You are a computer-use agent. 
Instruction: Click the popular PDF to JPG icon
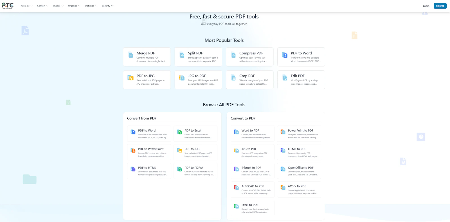[130, 78]
